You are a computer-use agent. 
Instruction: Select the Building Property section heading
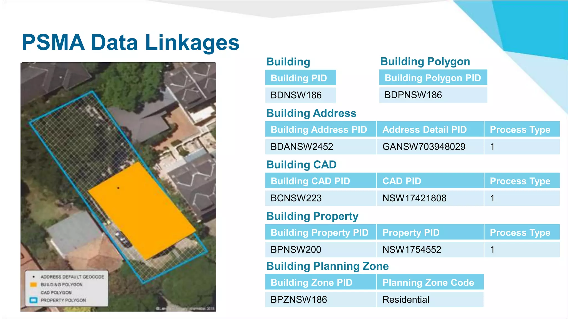pyautogui.click(x=312, y=216)
